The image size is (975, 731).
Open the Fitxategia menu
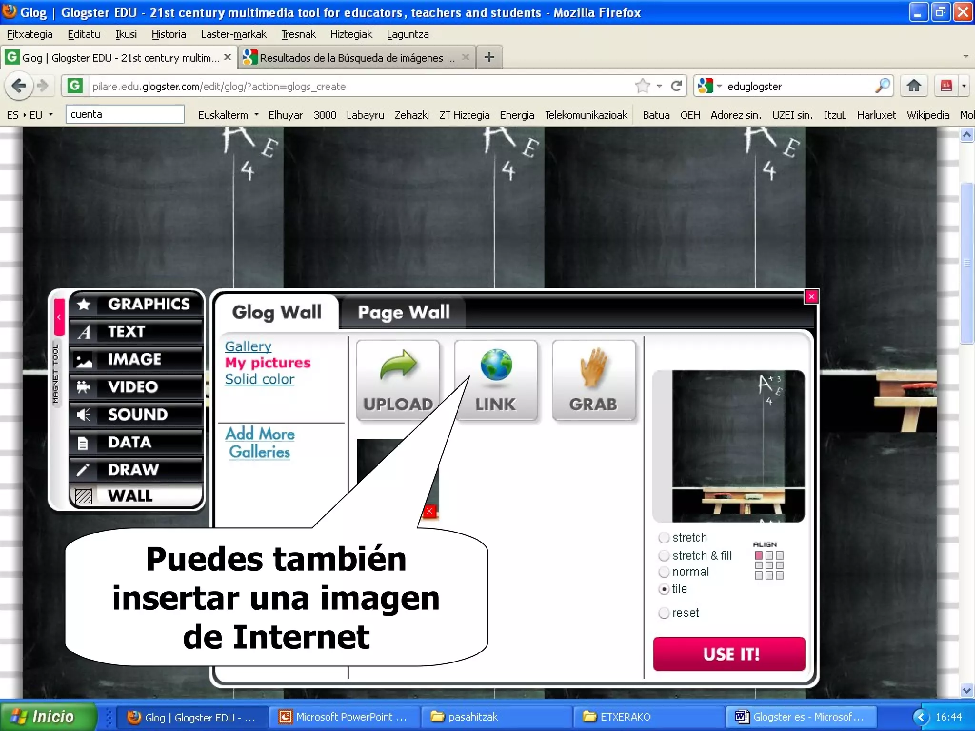30,34
